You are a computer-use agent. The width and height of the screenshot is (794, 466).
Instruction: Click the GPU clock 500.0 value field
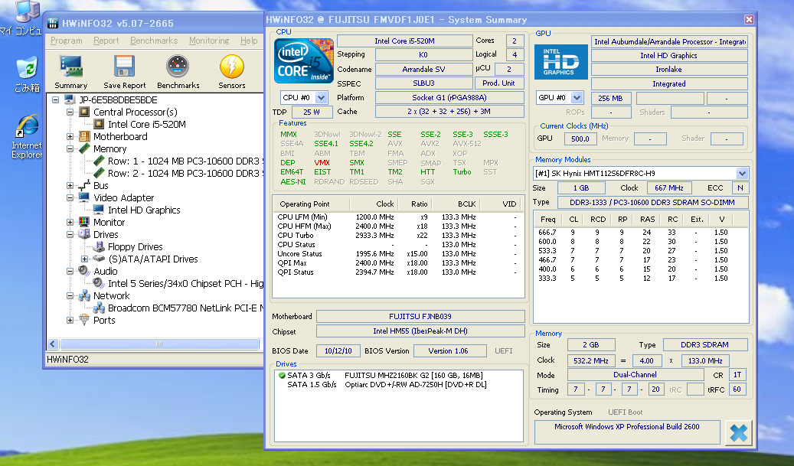point(578,138)
